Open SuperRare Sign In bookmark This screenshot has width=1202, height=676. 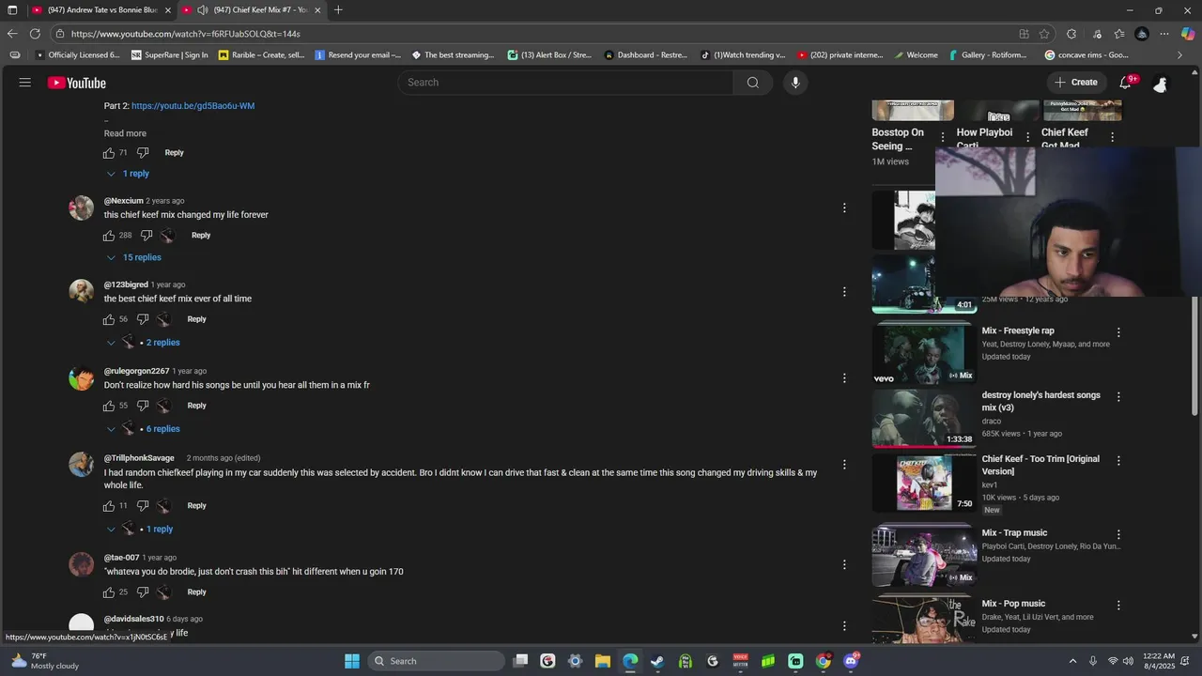pos(170,55)
